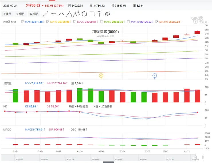Uncheck the MA5 moving average checkbox

(23, 22)
